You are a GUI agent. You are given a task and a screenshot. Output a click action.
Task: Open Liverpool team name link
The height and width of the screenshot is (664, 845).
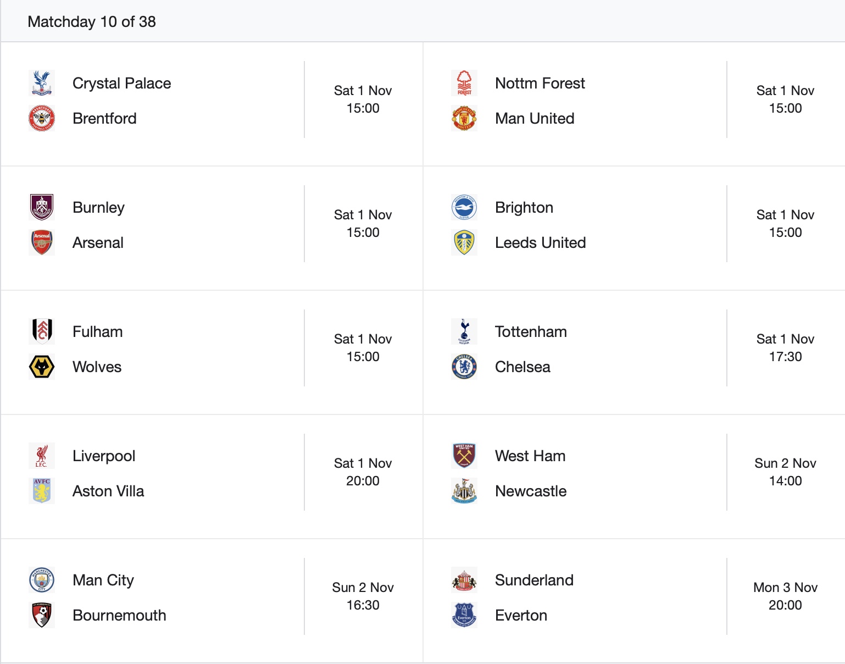(x=104, y=456)
